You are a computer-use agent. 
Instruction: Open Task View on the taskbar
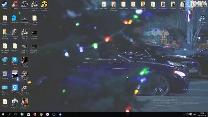pos(16,114)
